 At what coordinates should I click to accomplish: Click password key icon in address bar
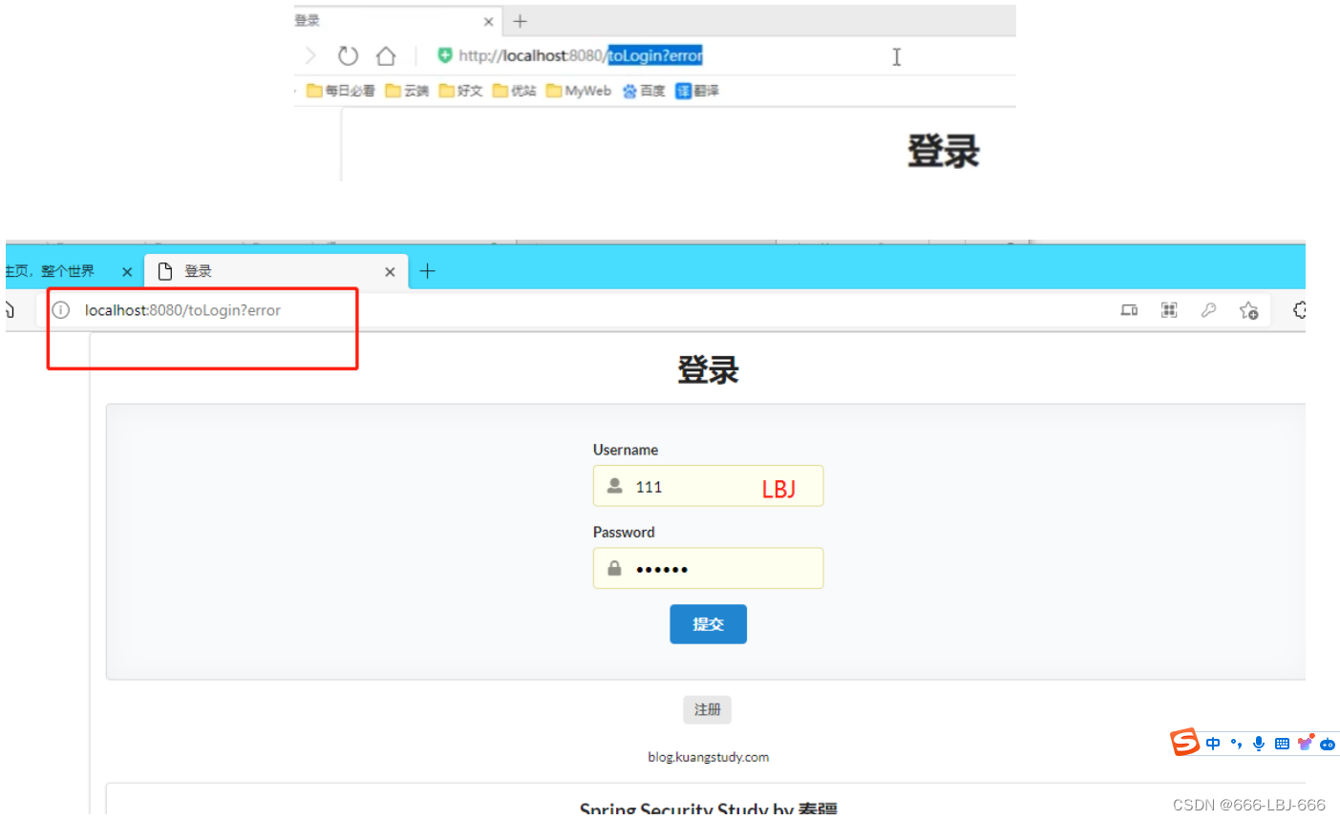[1208, 310]
